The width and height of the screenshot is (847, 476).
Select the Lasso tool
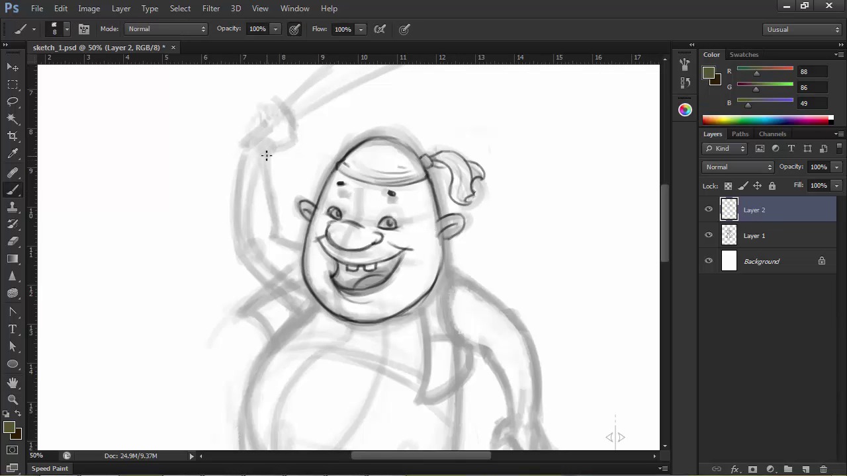[x=13, y=101]
